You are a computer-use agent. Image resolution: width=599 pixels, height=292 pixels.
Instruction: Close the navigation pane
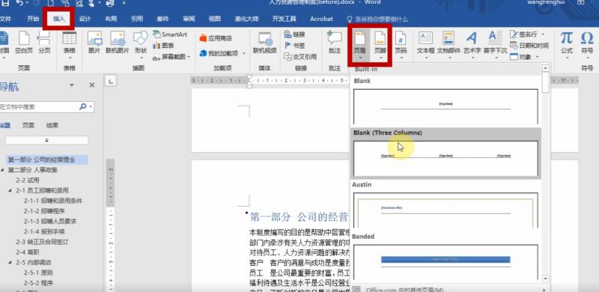[91, 85]
